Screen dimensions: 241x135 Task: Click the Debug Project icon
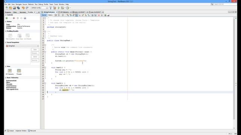coord(62,8)
